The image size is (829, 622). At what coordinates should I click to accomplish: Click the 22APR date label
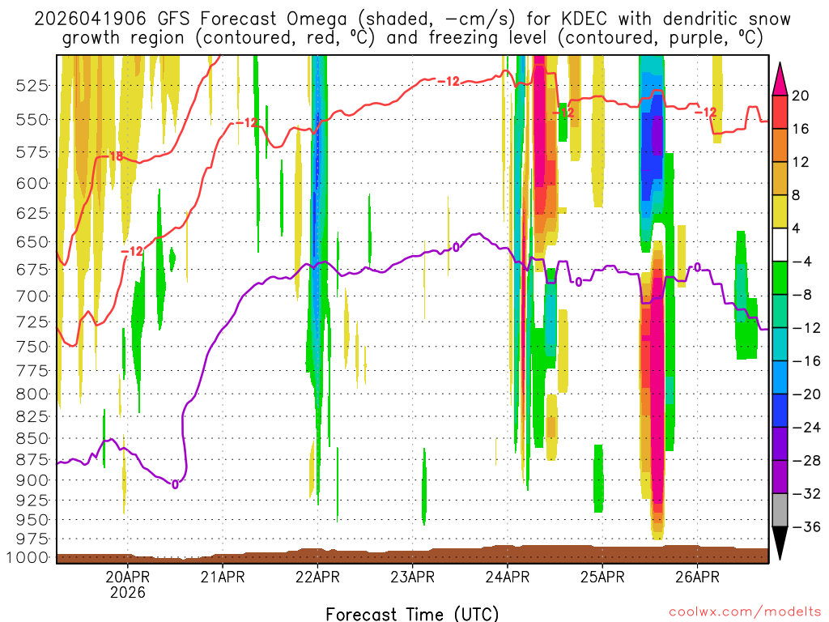click(x=317, y=577)
